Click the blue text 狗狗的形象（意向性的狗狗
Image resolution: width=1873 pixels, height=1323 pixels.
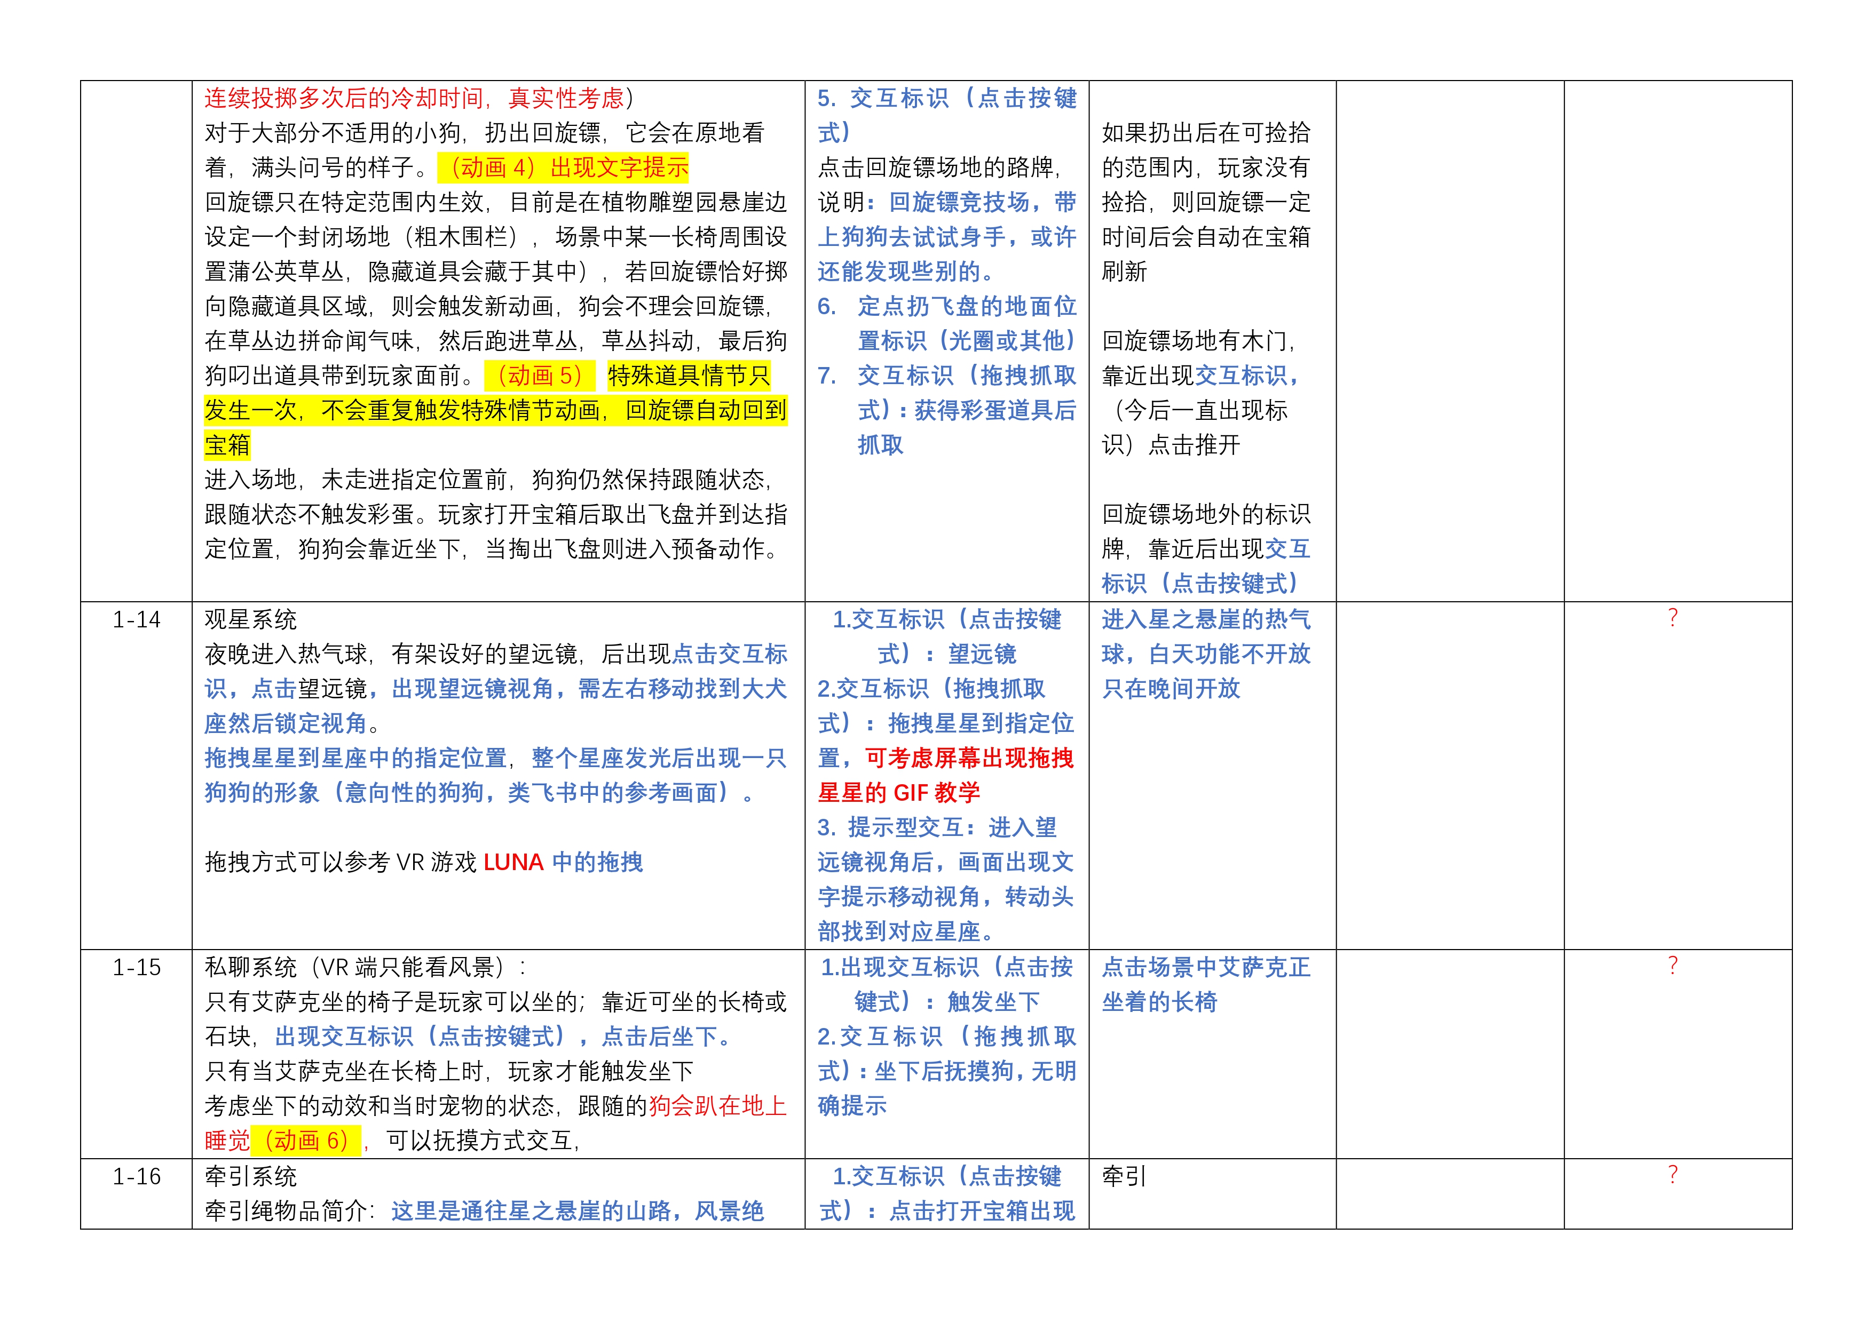pyautogui.click(x=344, y=793)
